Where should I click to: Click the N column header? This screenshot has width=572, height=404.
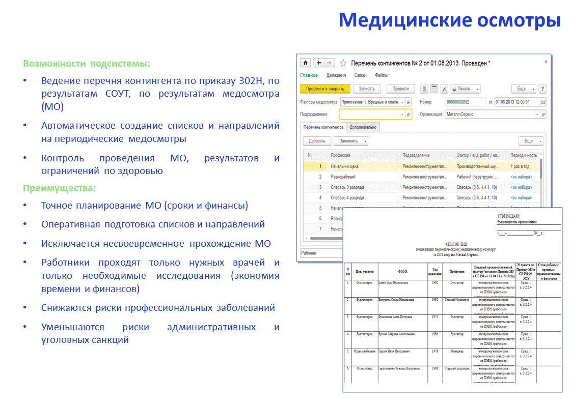click(314, 155)
